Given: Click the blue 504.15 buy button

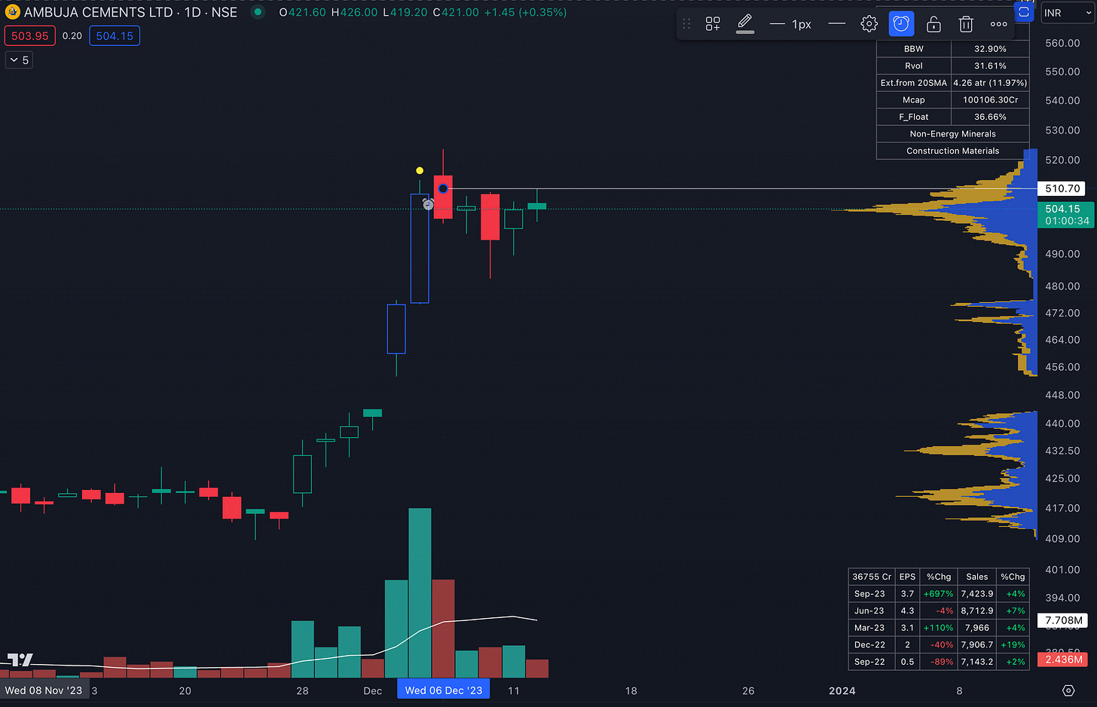Looking at the screenshot, I should tap(115, 35).
